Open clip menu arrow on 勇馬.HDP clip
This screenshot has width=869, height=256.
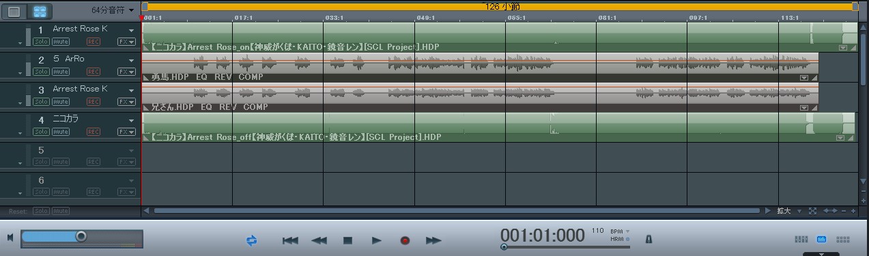[x=804, y=78]
